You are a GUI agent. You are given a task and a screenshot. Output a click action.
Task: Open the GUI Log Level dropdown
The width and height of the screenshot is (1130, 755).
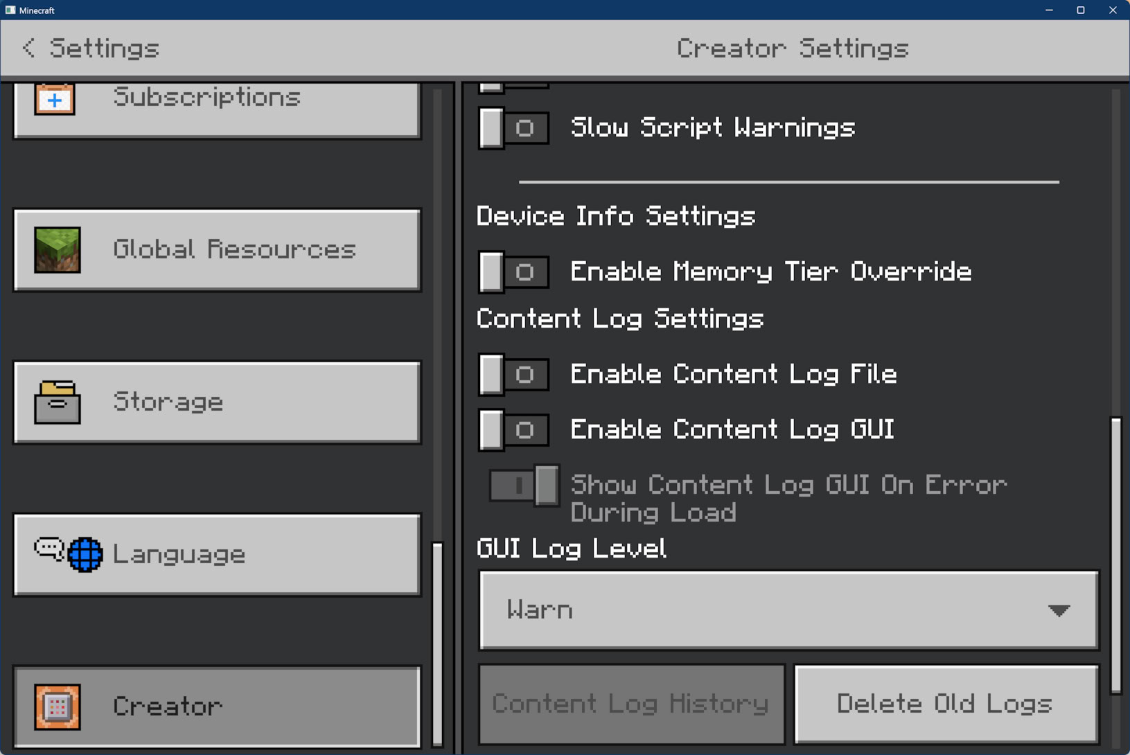coord(788,610)
